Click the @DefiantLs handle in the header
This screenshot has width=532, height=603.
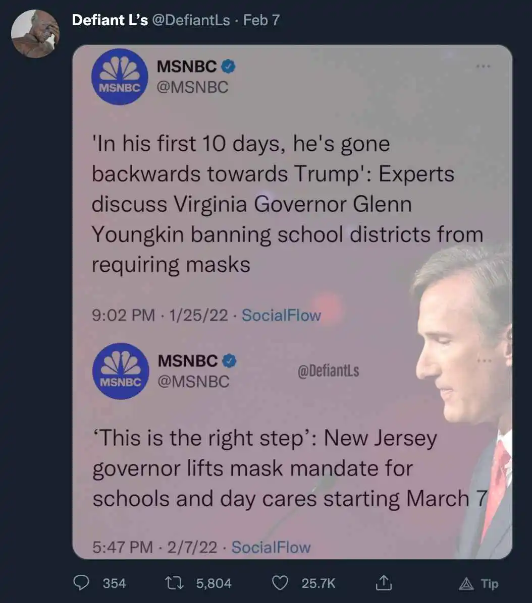[191, 20]
